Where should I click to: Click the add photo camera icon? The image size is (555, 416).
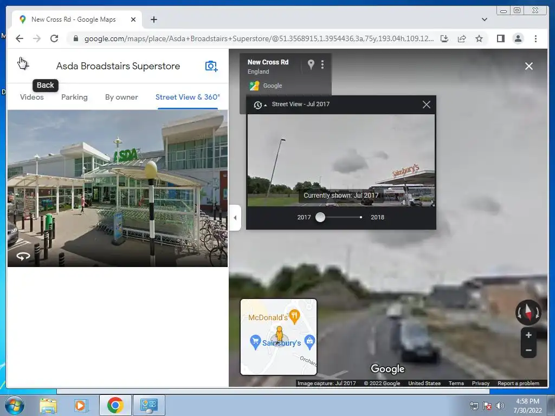(211, 66)
